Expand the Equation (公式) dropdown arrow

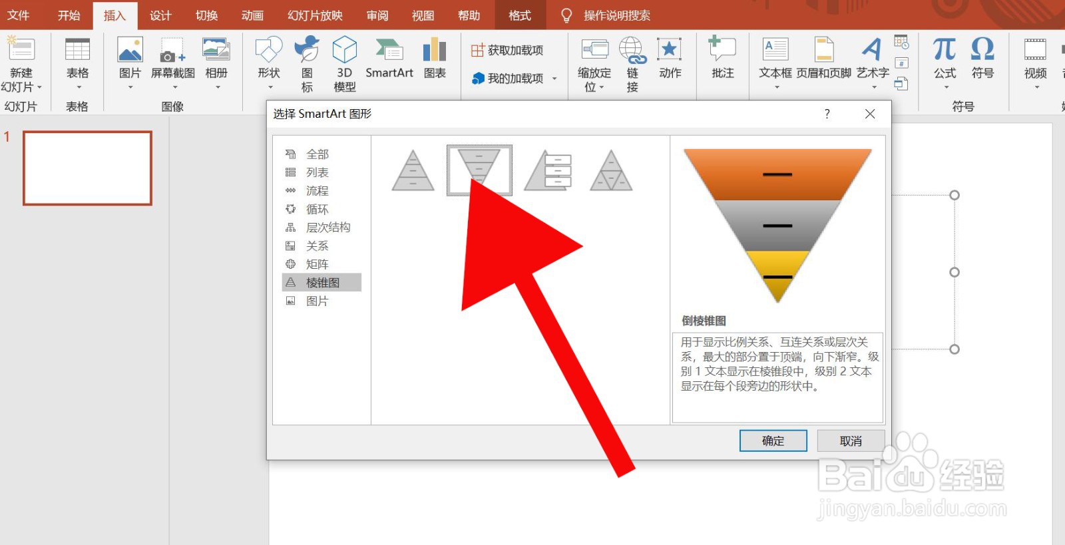(x=946, y=87)
